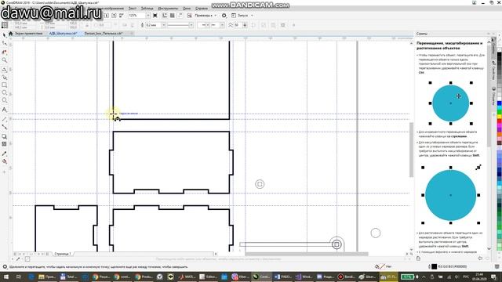Click the blue swatch in color palette
Image resolution: width=502 pixels, height=282 pixels.
(499, 103)
